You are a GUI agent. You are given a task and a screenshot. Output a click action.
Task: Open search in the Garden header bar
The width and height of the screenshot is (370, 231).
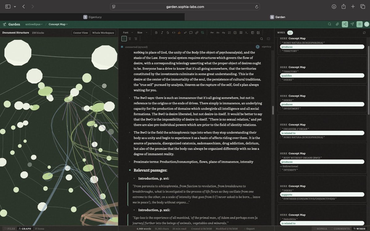[x=330, y=24]
